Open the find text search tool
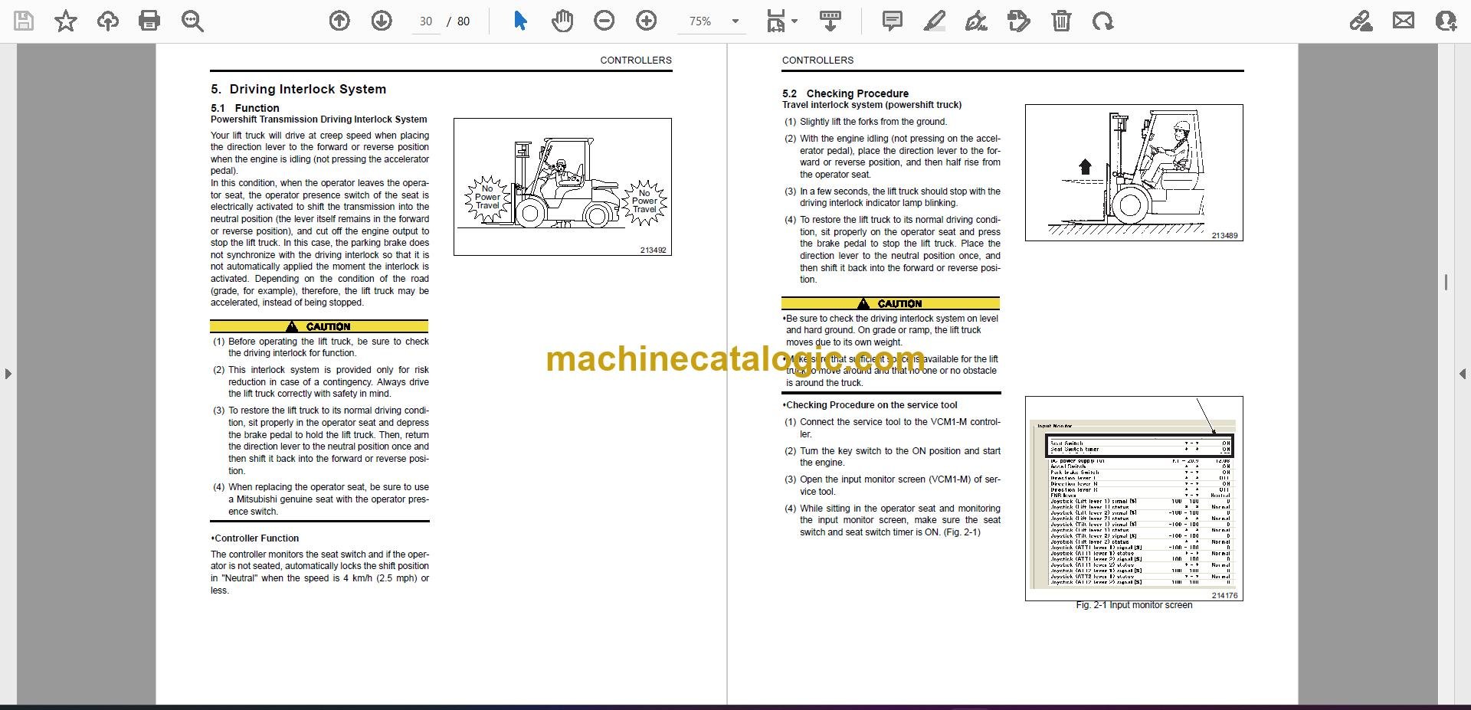Viewport: 1471px width, 710px height. [192, 21]
